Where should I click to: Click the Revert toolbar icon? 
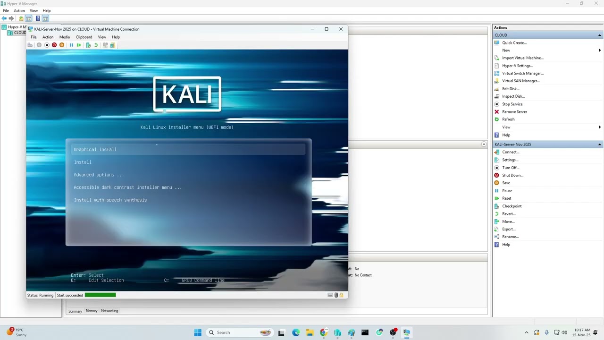(96, 45)
